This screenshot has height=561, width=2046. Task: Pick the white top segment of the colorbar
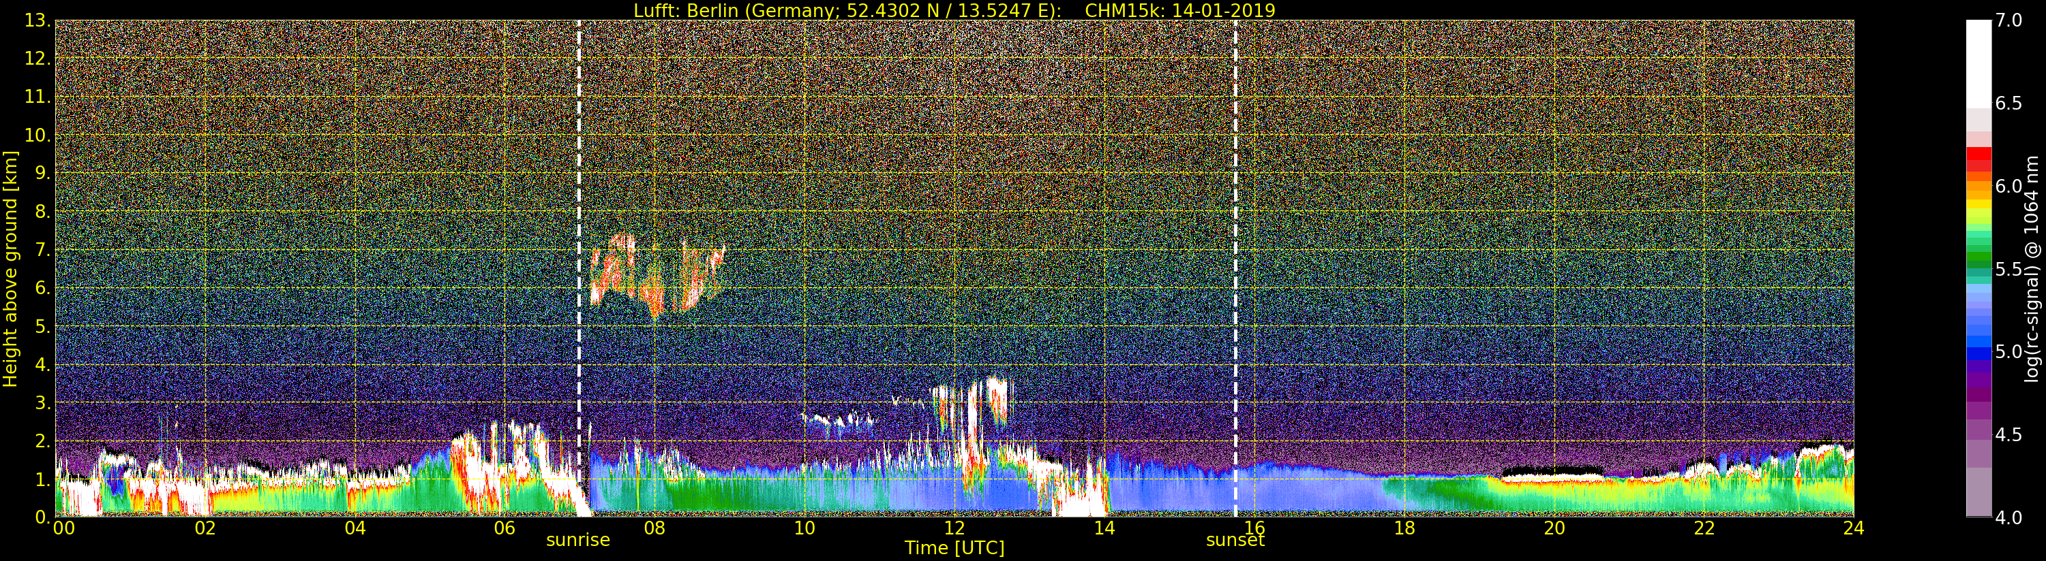1979,63
